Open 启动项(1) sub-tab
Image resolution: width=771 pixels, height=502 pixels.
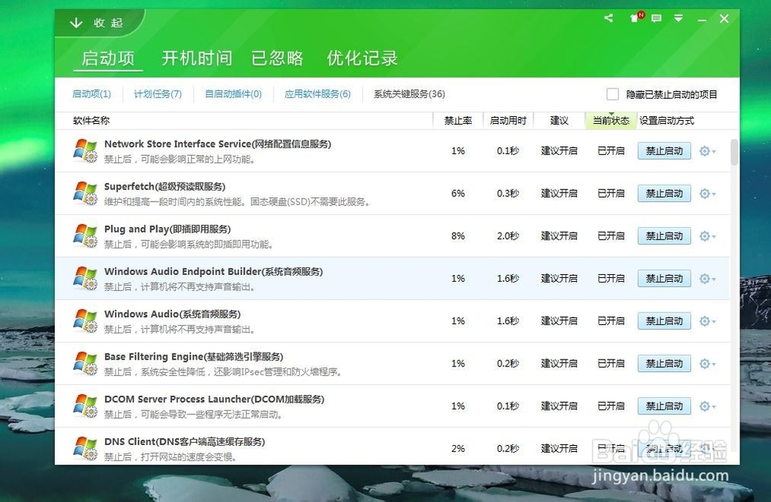[x=92, y=94]
